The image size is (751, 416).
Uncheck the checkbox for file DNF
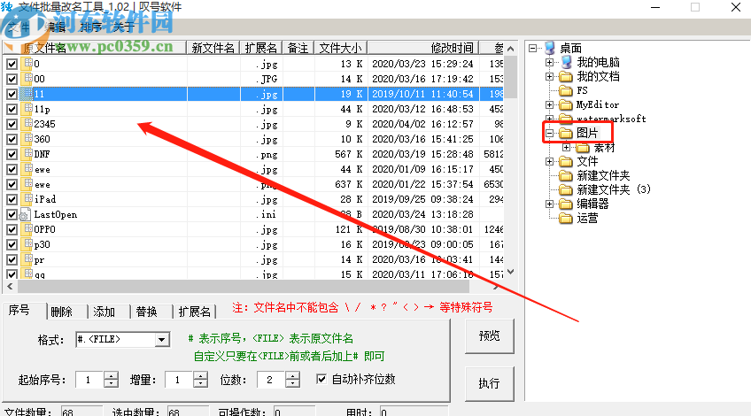(x=12, y=154)
